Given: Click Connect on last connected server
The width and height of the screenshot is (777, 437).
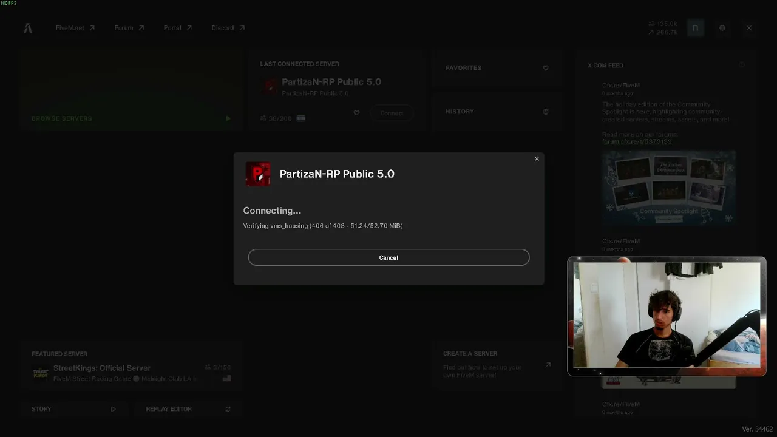Looking at the screenshot, I should point(392,113).
